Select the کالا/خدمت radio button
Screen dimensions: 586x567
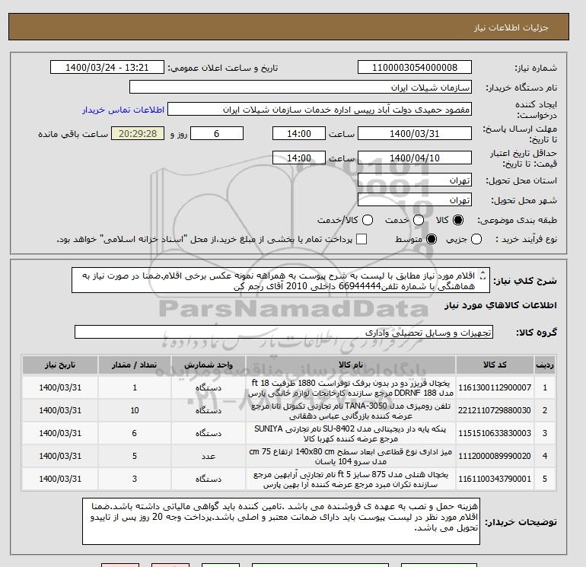coord(368,220)
